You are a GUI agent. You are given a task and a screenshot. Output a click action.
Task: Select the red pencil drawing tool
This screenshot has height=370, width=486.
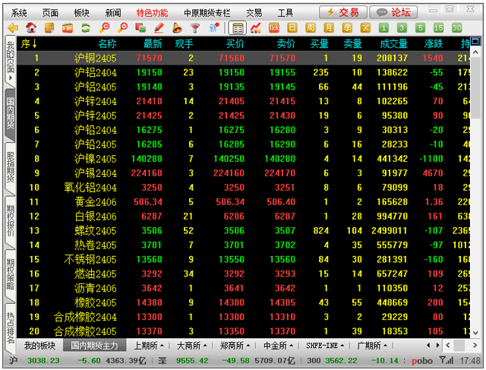[x=159, y=28]
